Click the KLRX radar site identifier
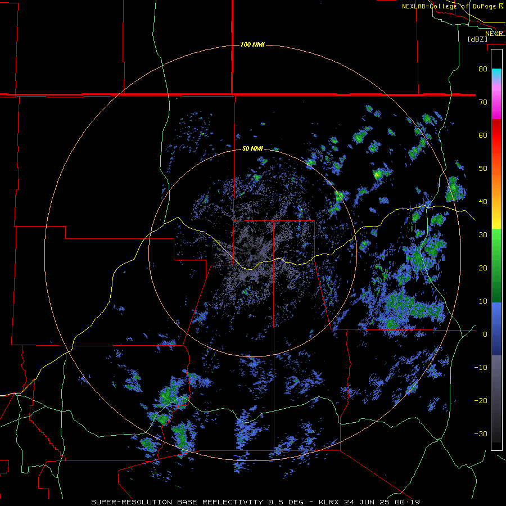The width and height of the screenshot is (506, 506). coord(328,502)
